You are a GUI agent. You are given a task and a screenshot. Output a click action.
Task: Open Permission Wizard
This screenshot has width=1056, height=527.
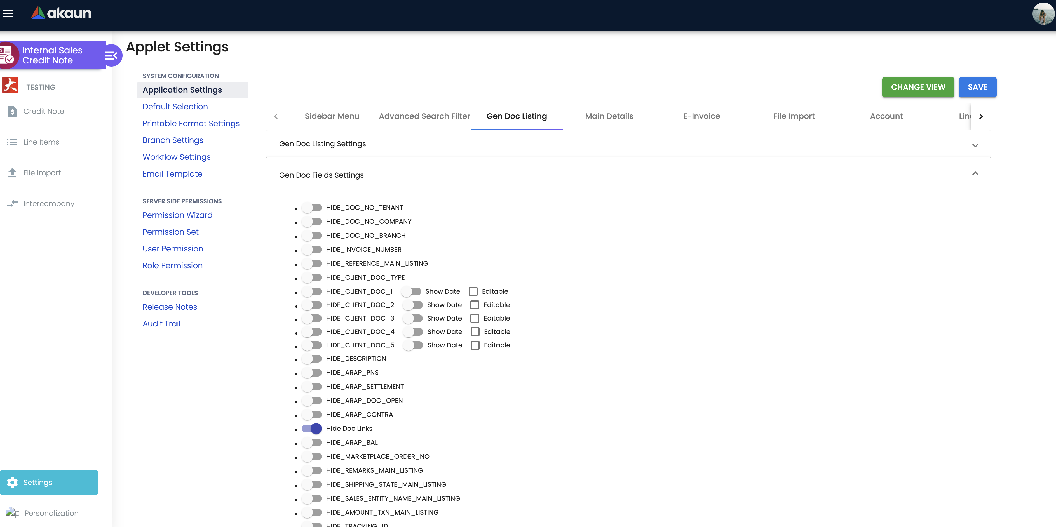[x=177, y=215]
